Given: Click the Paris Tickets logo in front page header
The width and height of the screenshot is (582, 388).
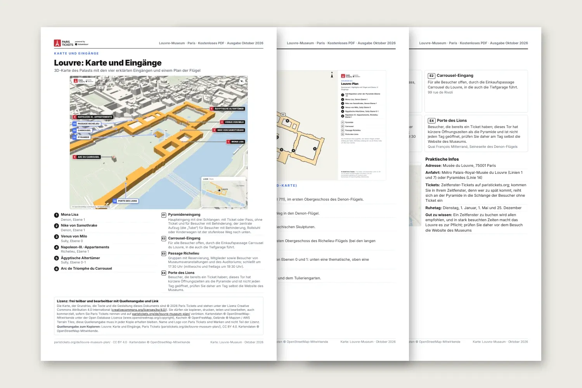Looking at the screenshot, I should [x=71, y=43].
